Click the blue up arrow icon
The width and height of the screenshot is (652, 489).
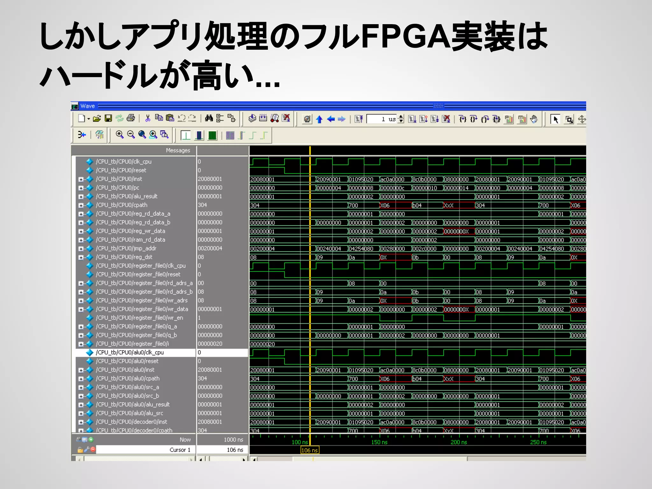coord(319,119)
